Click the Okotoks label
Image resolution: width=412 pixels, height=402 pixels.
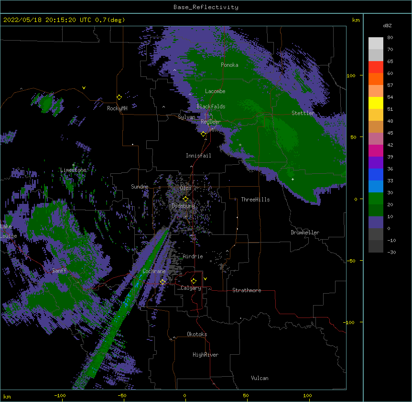(x=197, y=334)
